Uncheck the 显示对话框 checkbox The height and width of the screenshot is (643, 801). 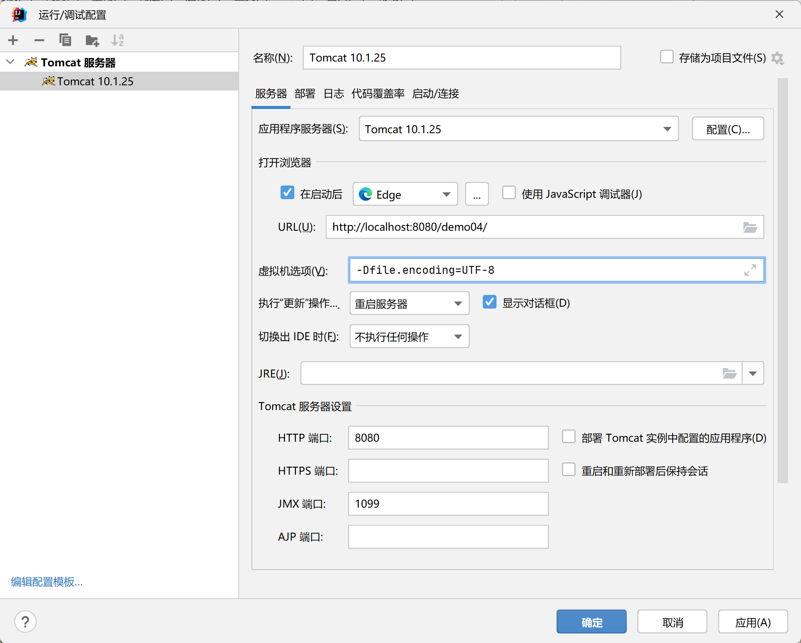(490, 302)
